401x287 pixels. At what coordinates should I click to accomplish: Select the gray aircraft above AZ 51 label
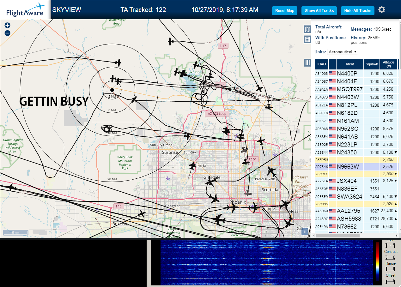coord(244,150)
